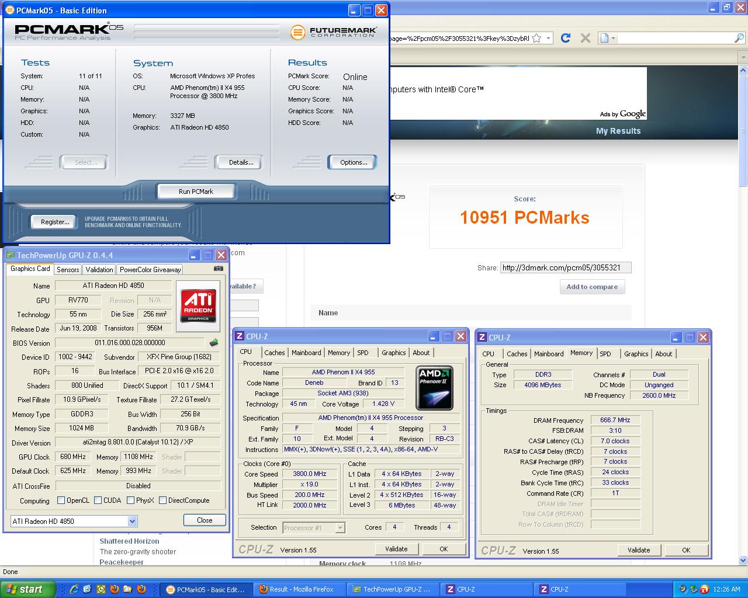Click the GPU-Z title bar icon

[x=11, y=255]
